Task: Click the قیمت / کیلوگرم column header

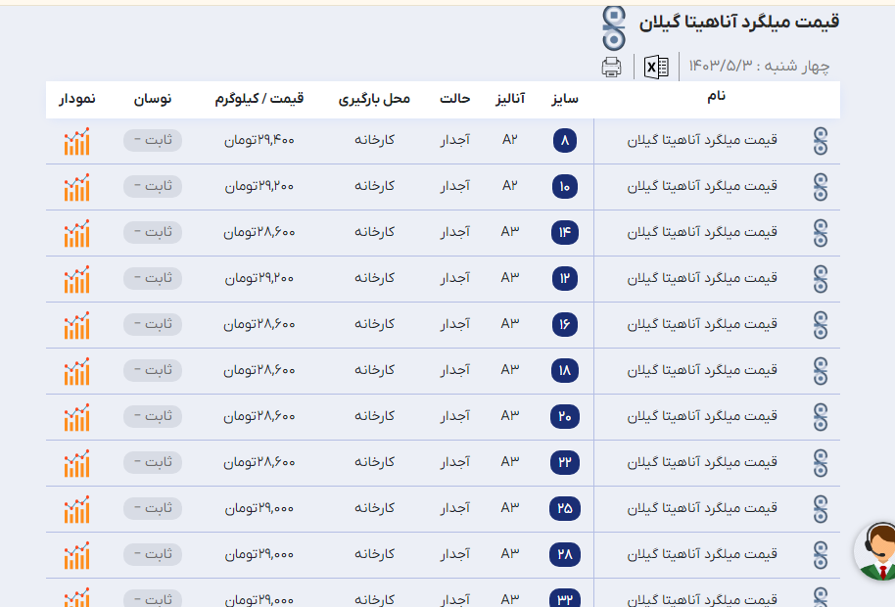Action: pos(259,99)
